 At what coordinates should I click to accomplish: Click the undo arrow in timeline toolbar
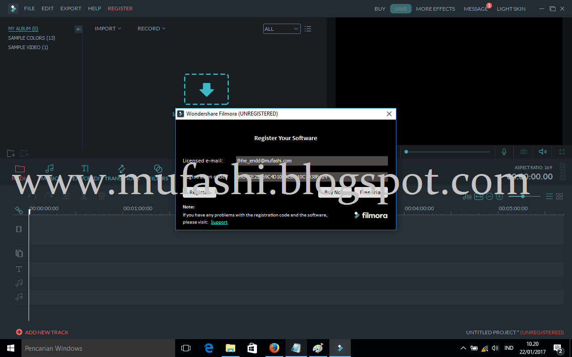click(31, 196)
